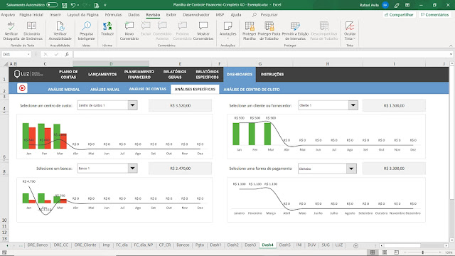Select the DRE_Banco sheet tab
Screen dimensions: 455x256
coord(38,245)
